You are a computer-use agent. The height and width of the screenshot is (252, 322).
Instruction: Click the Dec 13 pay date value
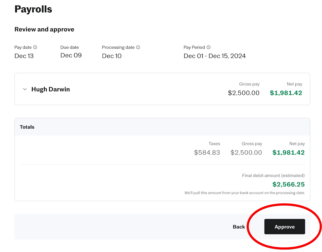24,56
